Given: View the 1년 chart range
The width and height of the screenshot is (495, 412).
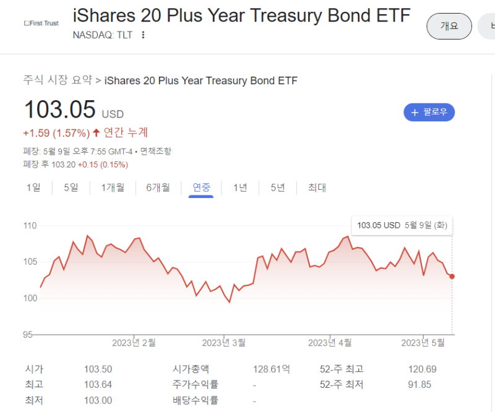Looking at the screenshot, I should coord(240,187).
